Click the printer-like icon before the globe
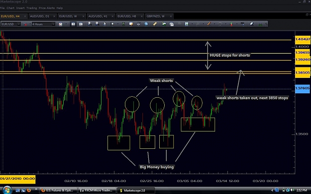311x194 pixels. coord(138,24)
